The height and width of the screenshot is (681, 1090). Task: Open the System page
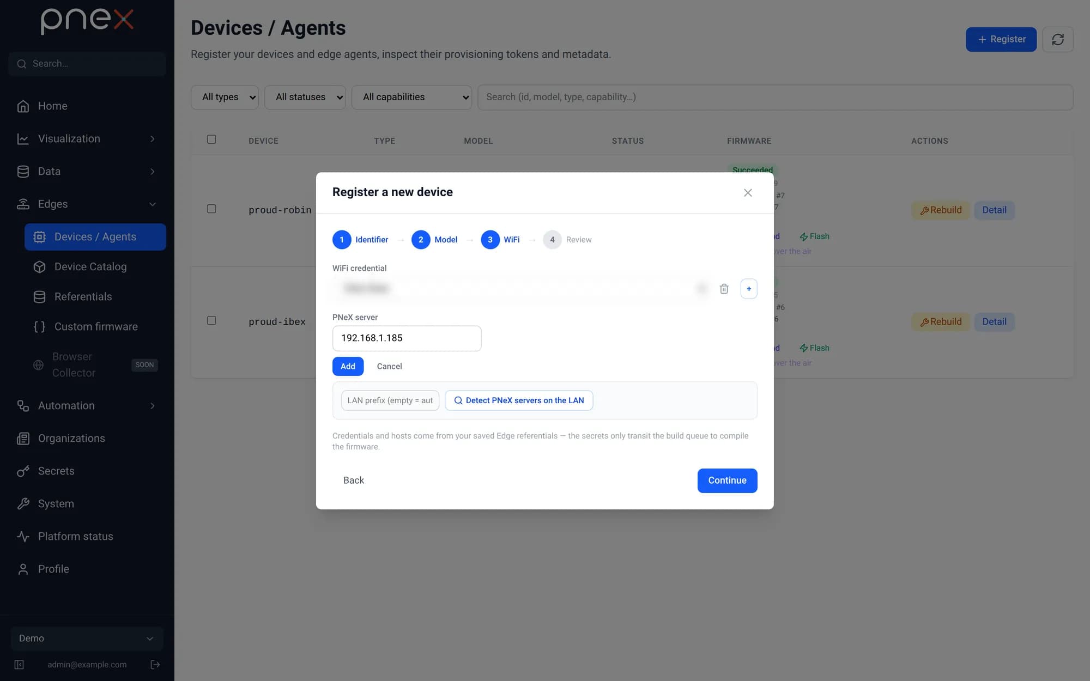87,504
